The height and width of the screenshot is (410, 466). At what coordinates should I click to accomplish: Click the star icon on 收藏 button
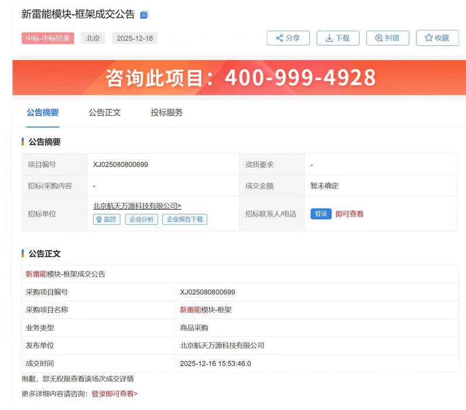coord(427,38)
